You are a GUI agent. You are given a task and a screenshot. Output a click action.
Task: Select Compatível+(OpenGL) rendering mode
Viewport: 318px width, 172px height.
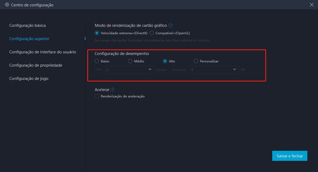click(152, 33)
